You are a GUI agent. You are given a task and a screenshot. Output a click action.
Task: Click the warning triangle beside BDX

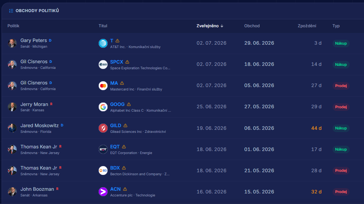click(124, 168)
